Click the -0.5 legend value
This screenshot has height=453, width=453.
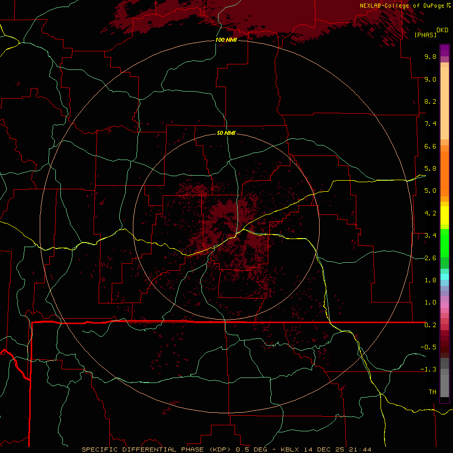(428, 347)
